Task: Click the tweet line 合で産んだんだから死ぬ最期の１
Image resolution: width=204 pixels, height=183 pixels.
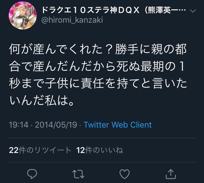Action: click(97, 66)
